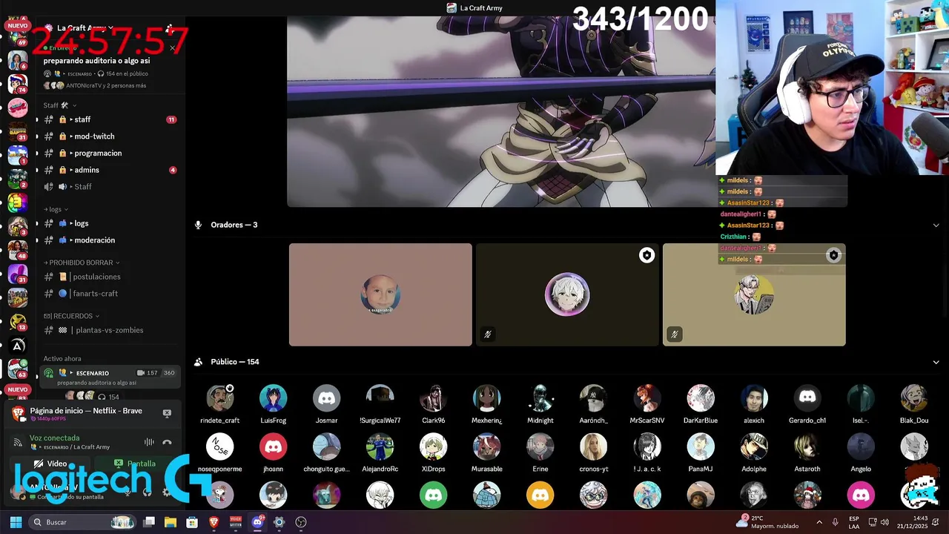Viewport: 949px width, 534px height.
Task: Click the Voz conectada status text
Action: coord(54,438)
